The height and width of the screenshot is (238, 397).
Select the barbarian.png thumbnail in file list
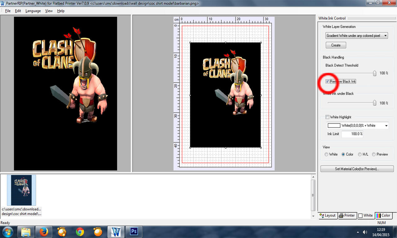[21, 190]
